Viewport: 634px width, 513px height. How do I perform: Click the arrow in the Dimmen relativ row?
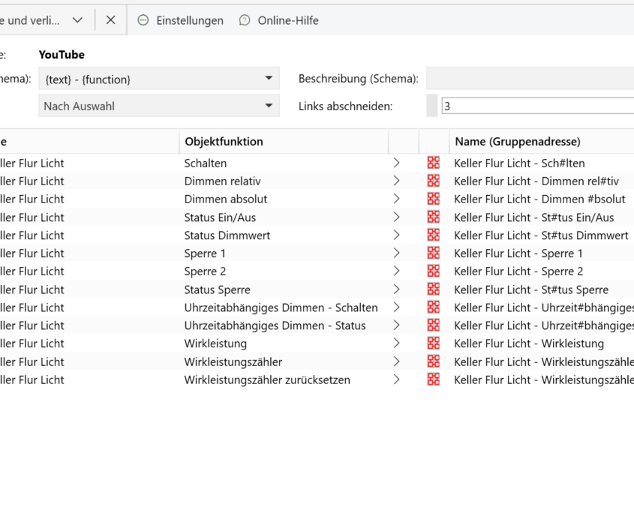tap(396, 181)
